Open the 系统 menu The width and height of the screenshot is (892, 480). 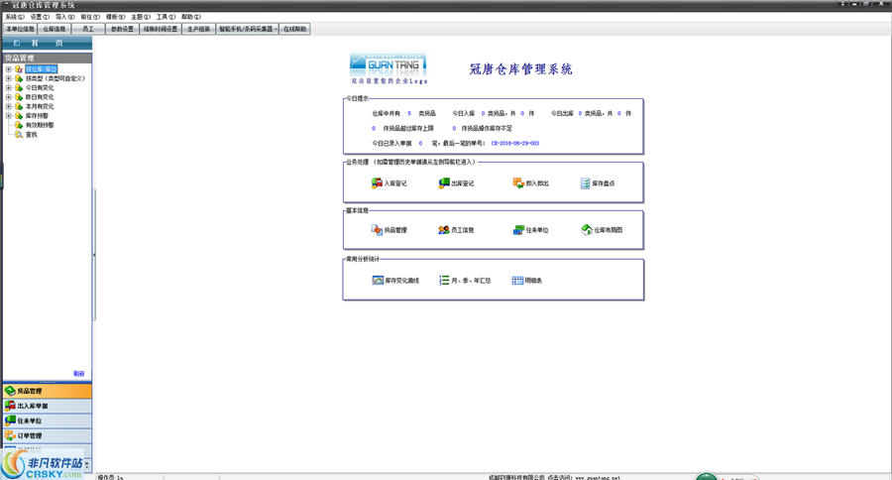(x=15, y=17)
